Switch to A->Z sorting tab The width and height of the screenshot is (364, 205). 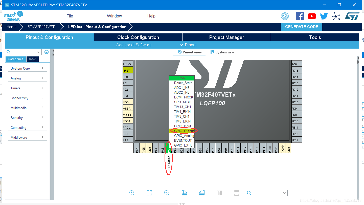pos(32,59)
